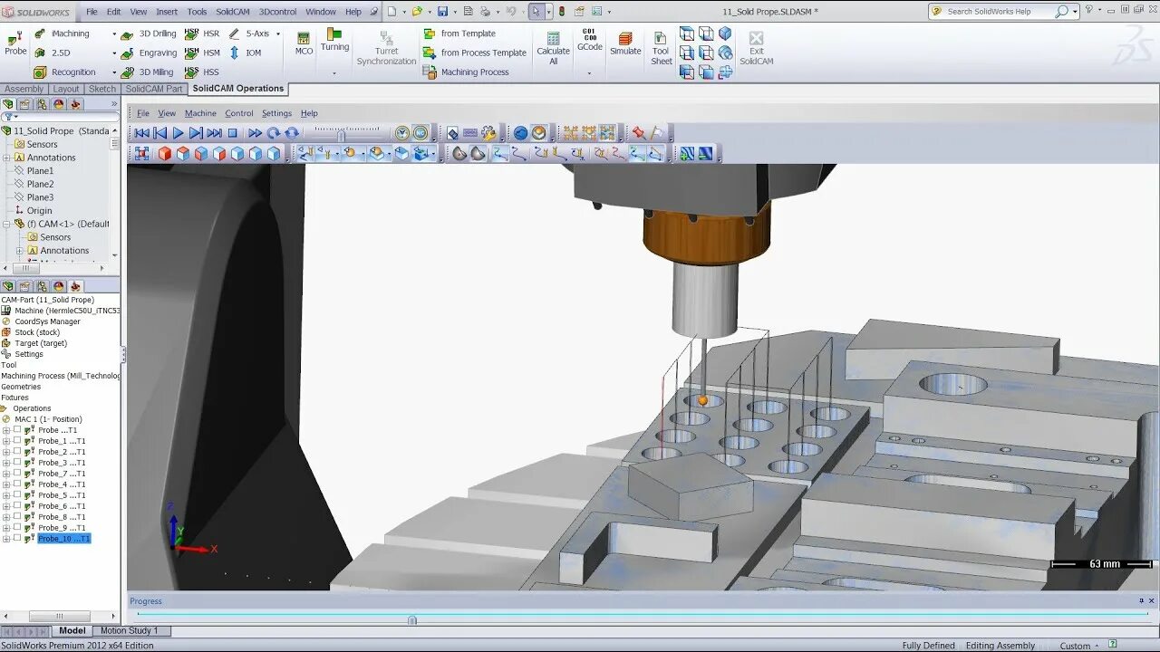This screenshot has width=1160, height=652.
Task: Exit SolidCAM
Action: (756, 48)
